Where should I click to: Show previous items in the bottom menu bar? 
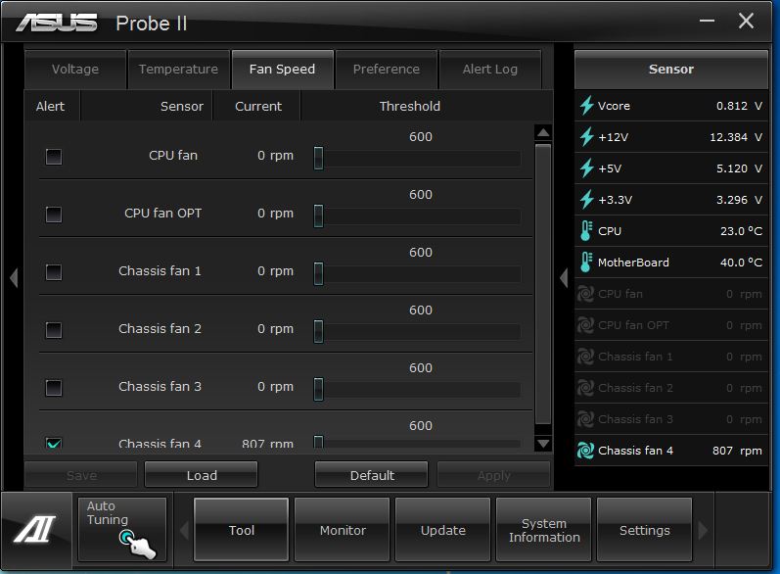pyautogui.click(x=184, y=530)
